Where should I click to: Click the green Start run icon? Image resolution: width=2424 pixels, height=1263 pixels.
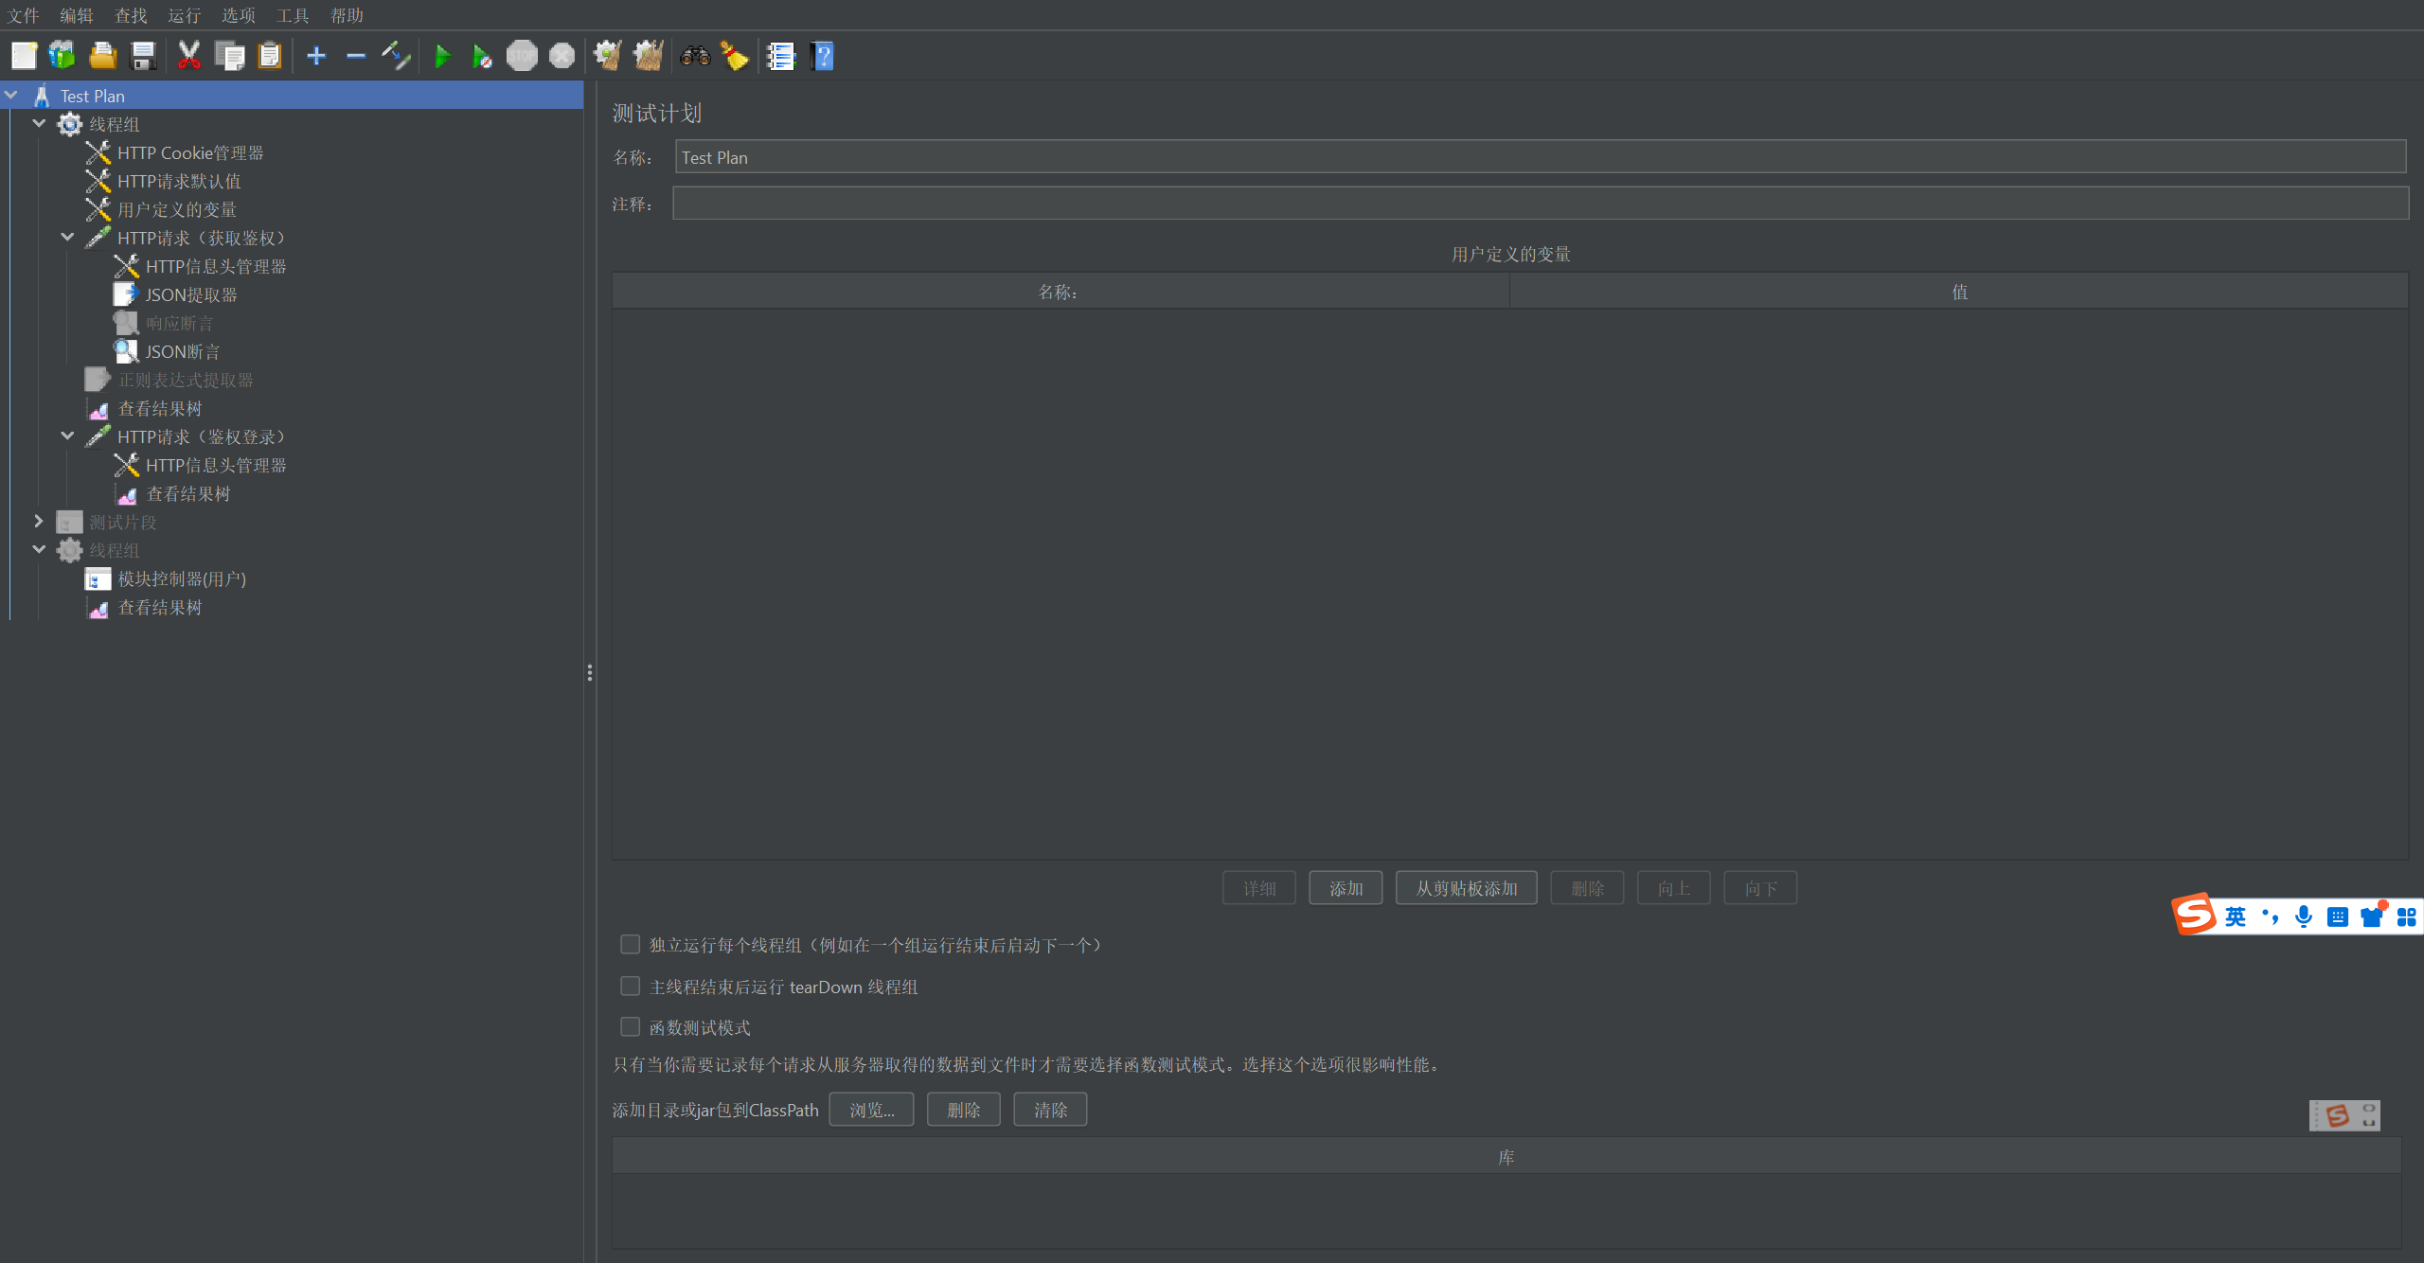tap(441, 57)
